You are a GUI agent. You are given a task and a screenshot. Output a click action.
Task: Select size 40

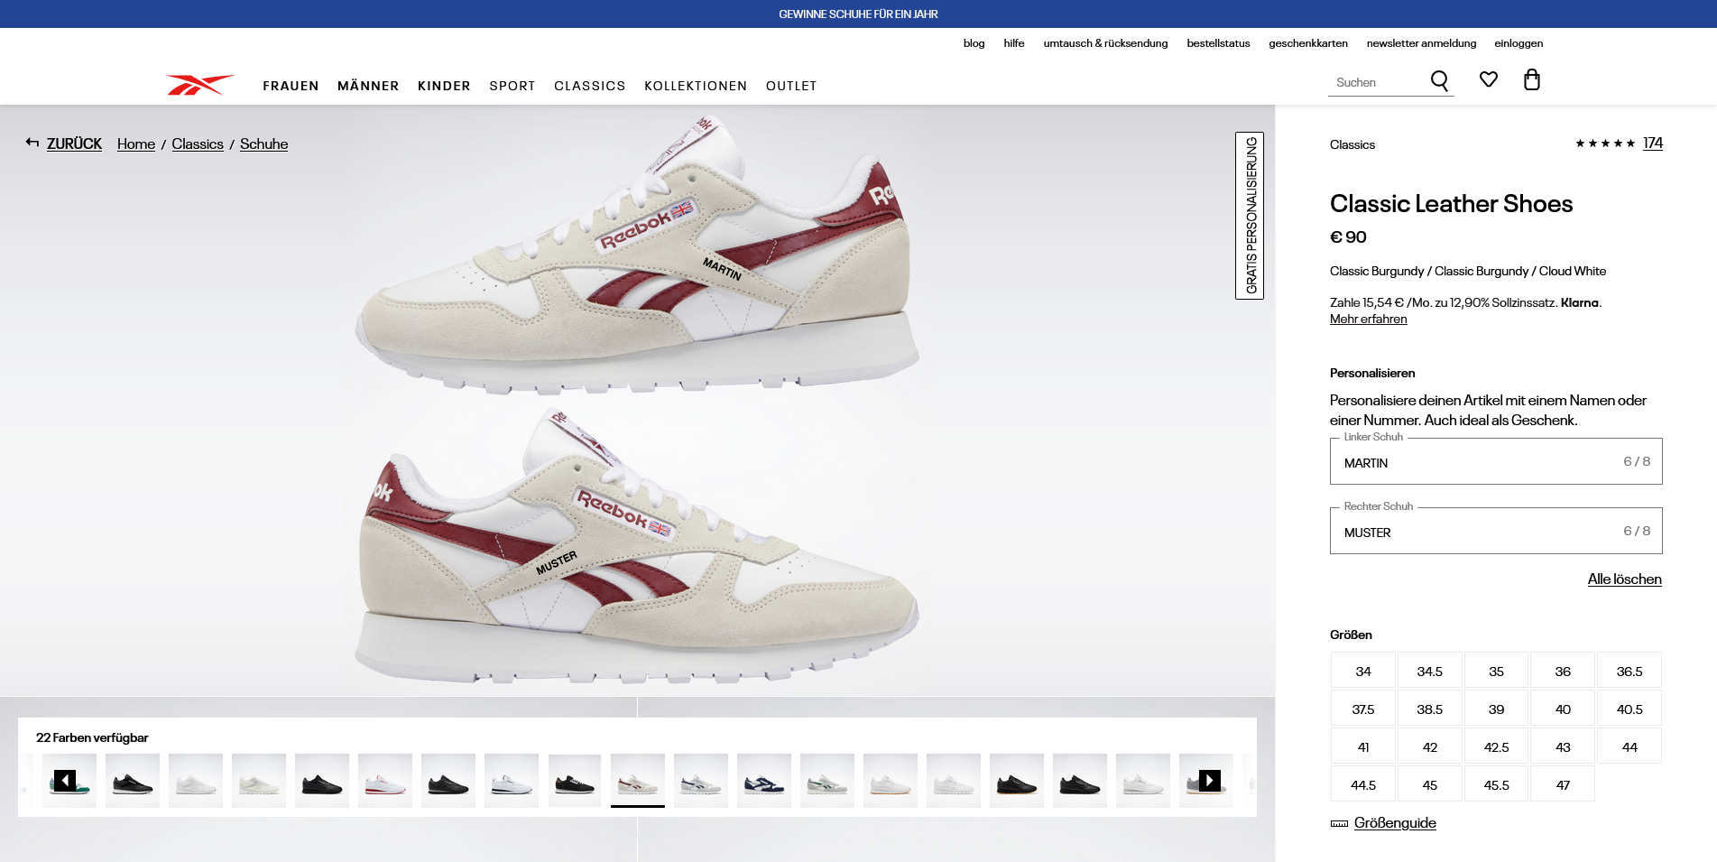click(x=1563, y=709)
